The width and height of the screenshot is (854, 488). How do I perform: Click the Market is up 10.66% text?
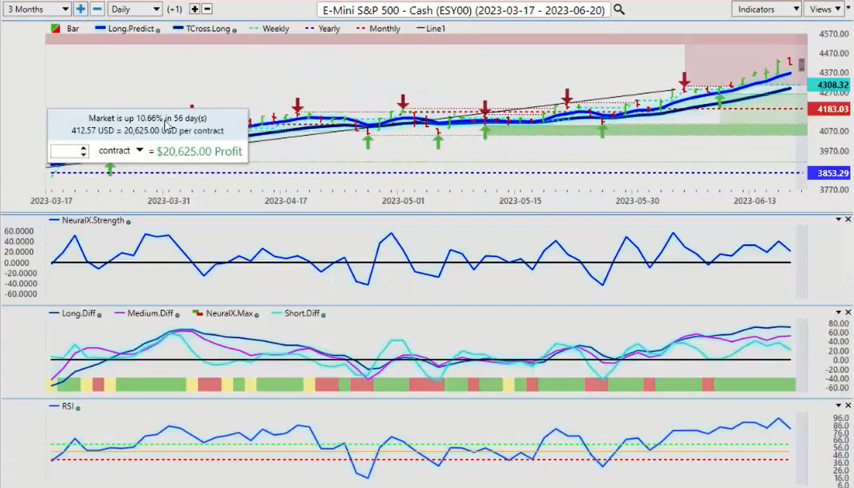[x=148, y=118]
